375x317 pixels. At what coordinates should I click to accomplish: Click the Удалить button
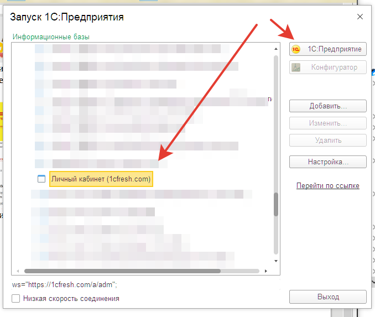(x=327, y=140)
